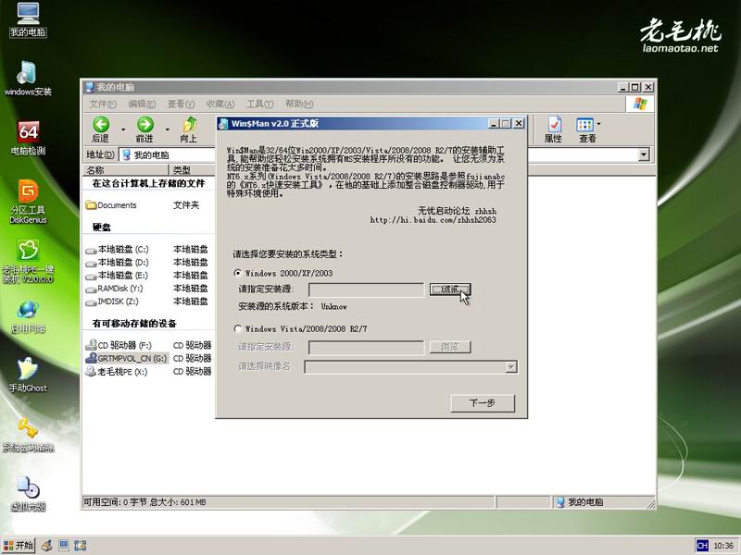Open the 文件(F) menu
Screen dimensions: 741x555
point(103,104)
